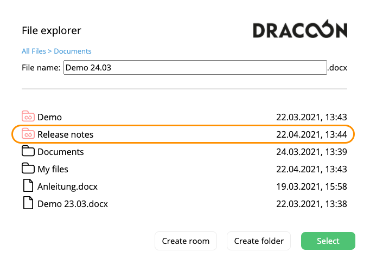The width and height of the screenshot is (370, 265).
Task: Create a new room
Action: point(186,241)
